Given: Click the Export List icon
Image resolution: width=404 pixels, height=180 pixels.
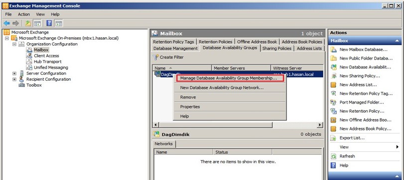Looking at the screenshot, I should pyautogui.click(x=333, y=138).
